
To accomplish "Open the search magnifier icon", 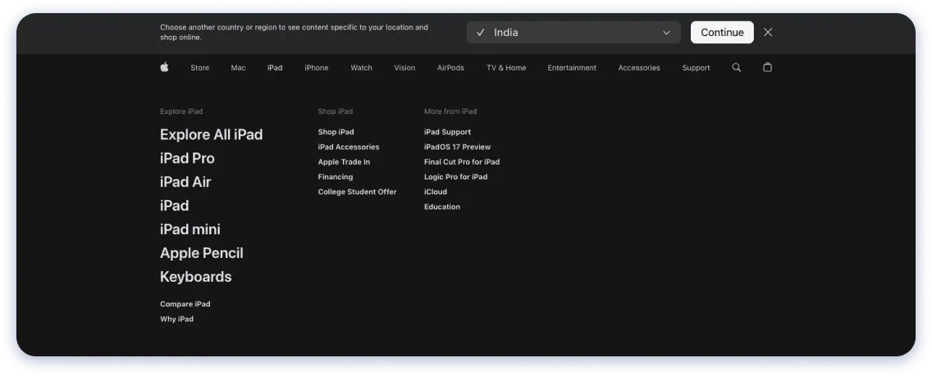I will [737, 68].
